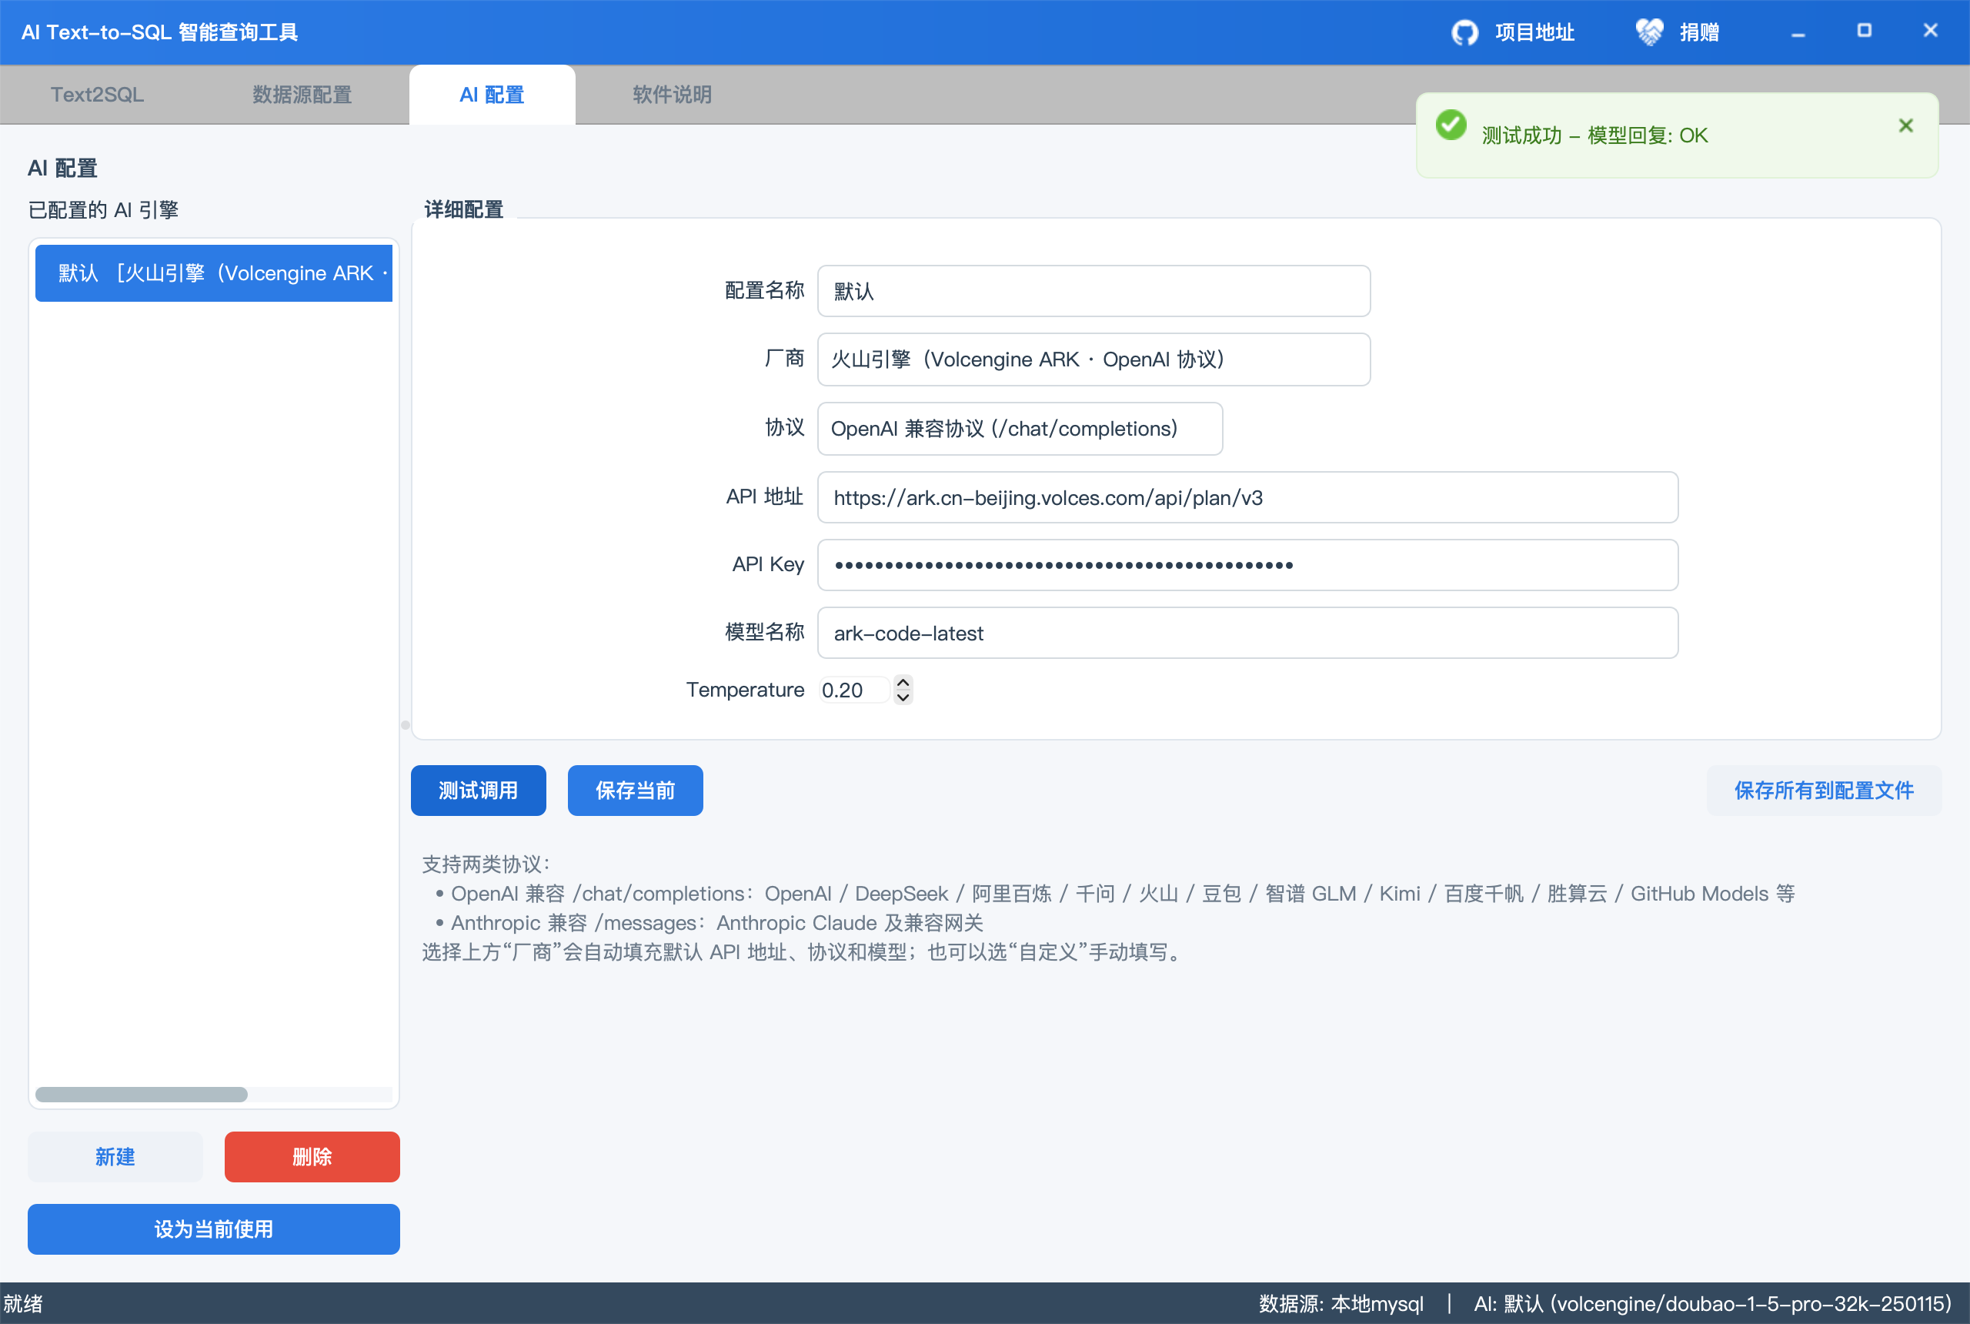Maximize the application window
Screen dimensions: 1970x1324
tap(1864, 30)
